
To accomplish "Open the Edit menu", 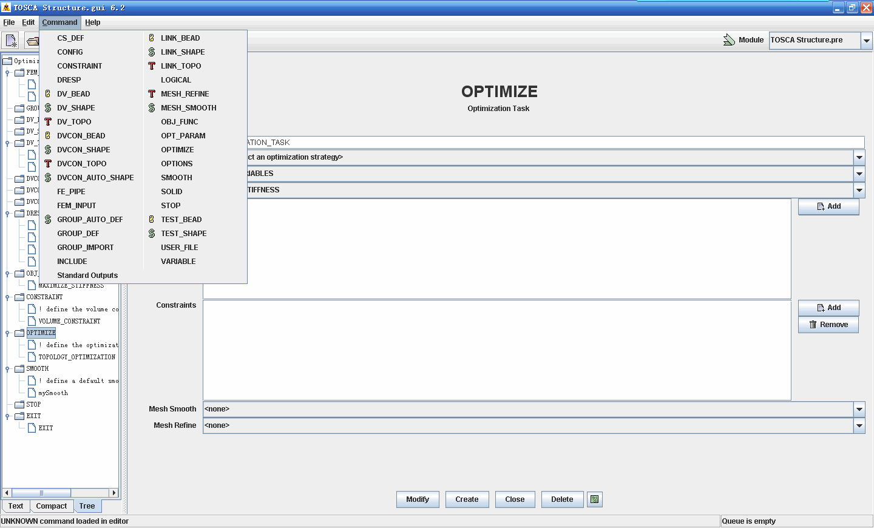I will coord(29,22).
